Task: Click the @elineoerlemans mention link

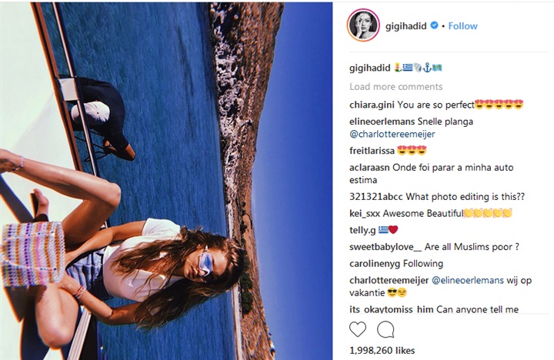Action: point(468,281)
